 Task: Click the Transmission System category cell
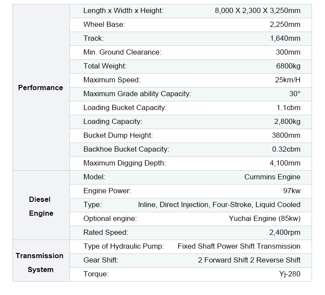tap(41, 263)
